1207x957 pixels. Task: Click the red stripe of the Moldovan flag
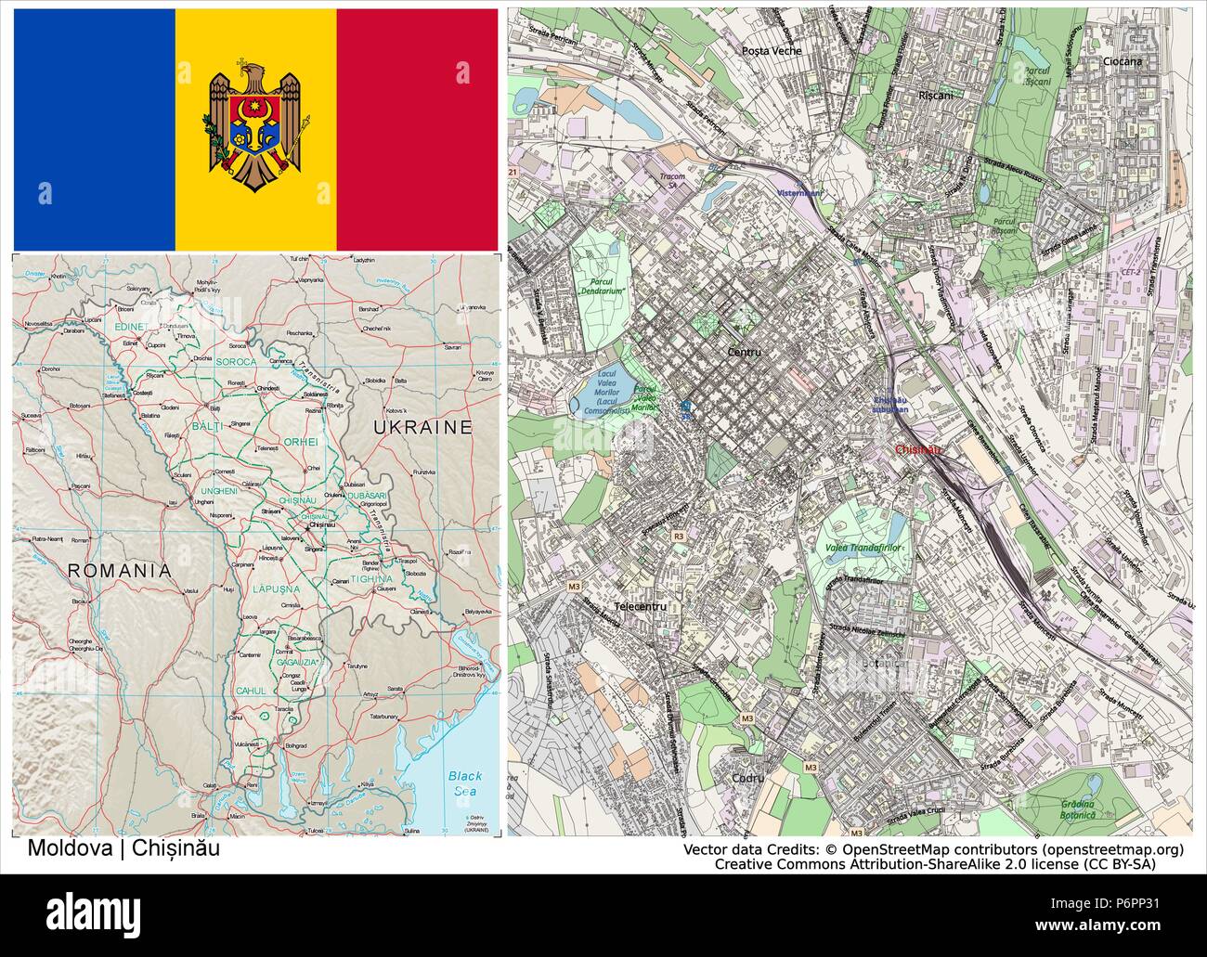(x=417, y=130)
